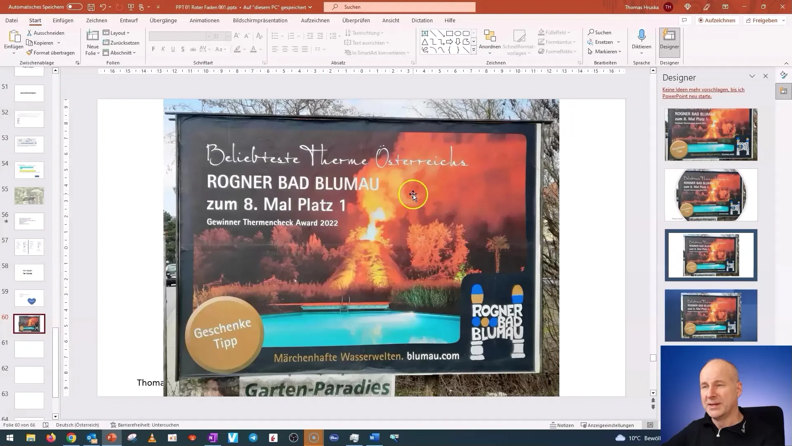
Task: Click the numbered list icon
Action: [291, 36]
